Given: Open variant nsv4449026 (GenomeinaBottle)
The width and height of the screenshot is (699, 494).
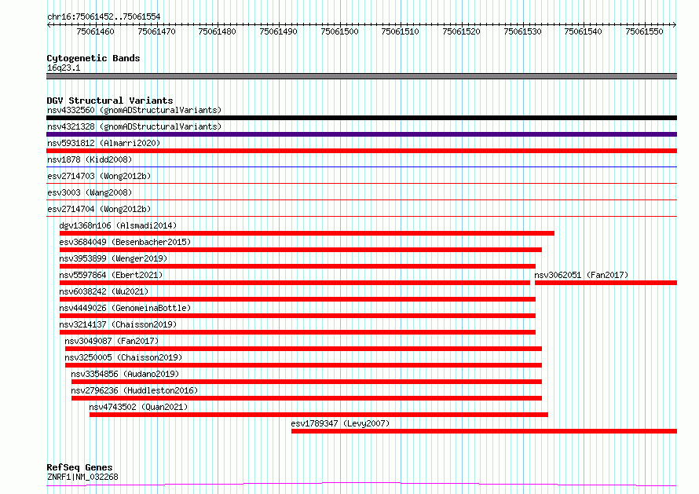Looking at the screenshot, I should (125, 308).
